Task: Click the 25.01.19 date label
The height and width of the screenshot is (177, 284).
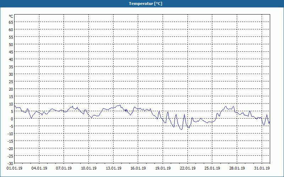Action: [212, 168]
